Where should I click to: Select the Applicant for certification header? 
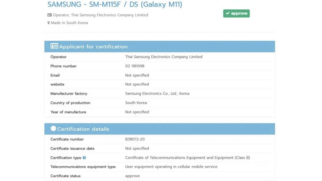click(x=93, y=47)
